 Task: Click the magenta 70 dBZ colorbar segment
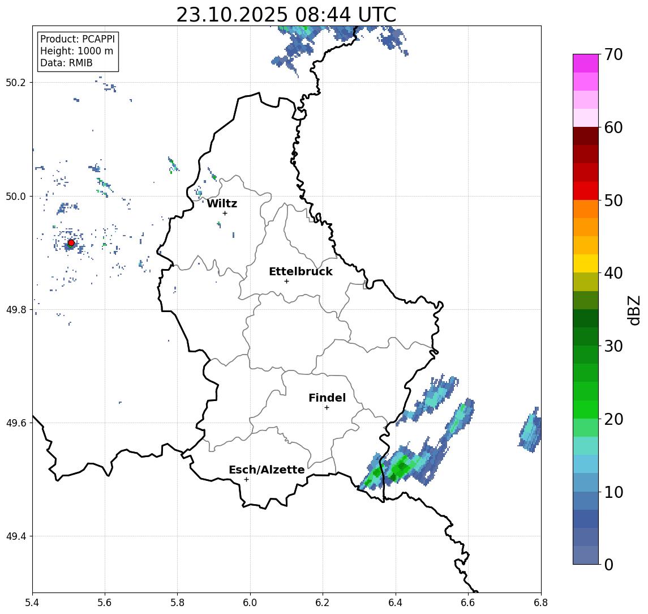pyautogui.click(x=586, y=63)
